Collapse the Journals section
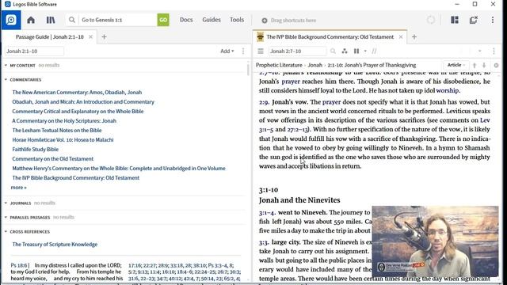Screen dimensions: 507x285 pyautogui.click(x=6, y=203)
